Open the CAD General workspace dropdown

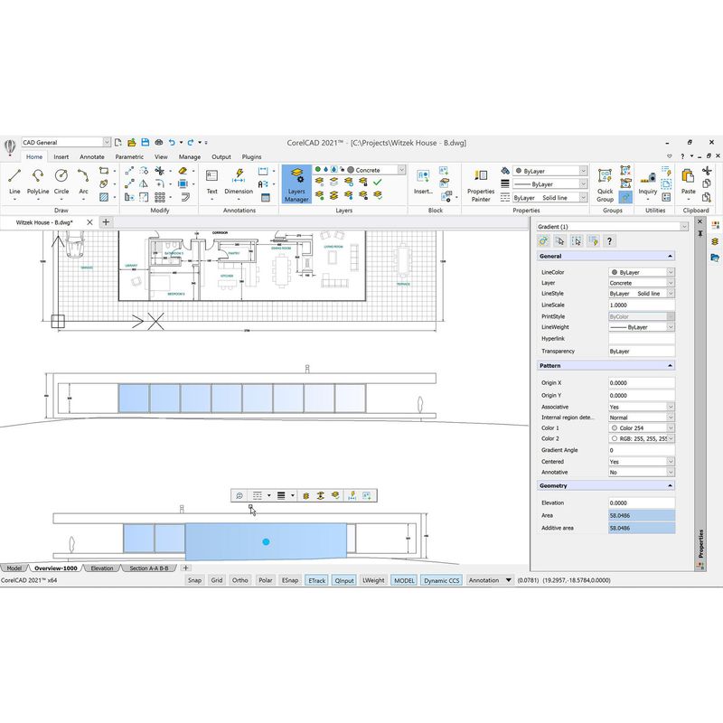point(66,143)
